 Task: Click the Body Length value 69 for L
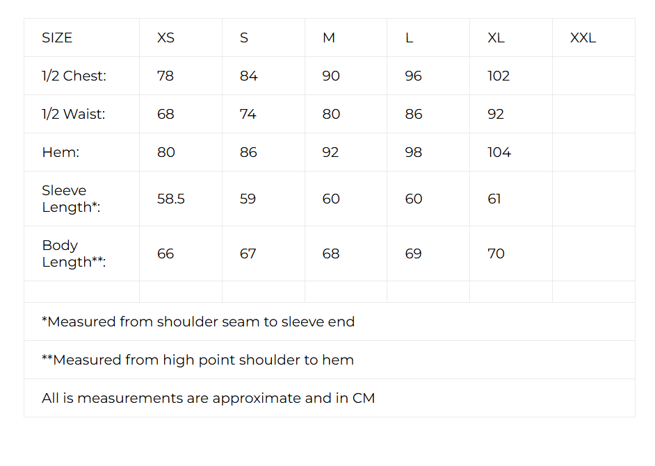click(413, 254)
